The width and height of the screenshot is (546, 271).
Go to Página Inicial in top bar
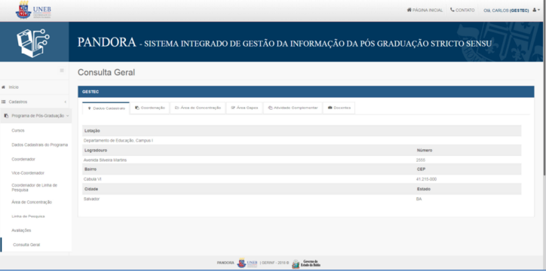[425, 11]
